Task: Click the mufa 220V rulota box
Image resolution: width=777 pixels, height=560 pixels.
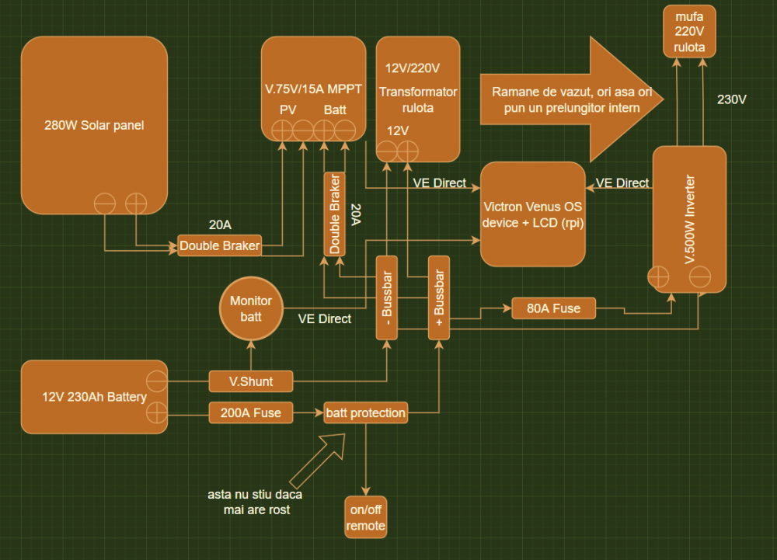Action: pyautogui.click(x=689, y=31)
